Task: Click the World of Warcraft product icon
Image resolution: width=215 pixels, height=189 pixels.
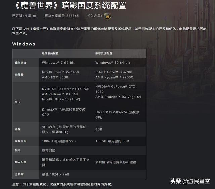Action: (107, 16)
